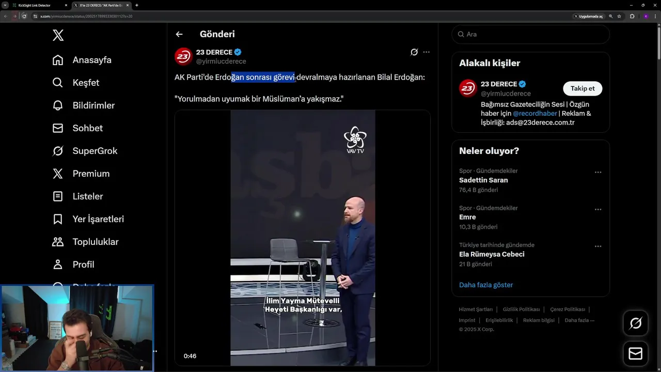The image size is (661, 372).
Task: Open SuperGrok from sidebar
Action: tap(85, 151)
